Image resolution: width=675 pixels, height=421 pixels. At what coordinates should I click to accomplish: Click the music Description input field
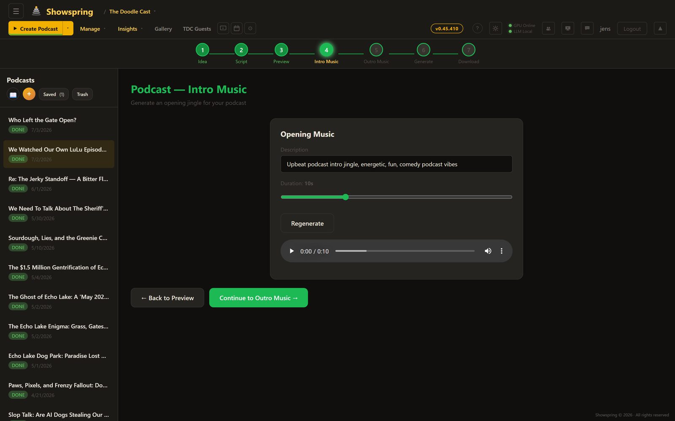pyautogui.click(x=396, y=164)
